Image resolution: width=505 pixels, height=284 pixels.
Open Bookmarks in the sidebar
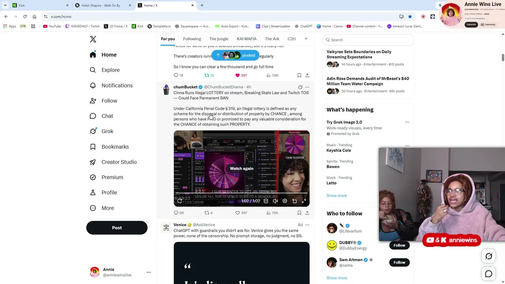109,147
